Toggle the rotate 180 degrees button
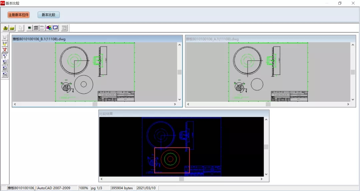The image size is (360, 191). point(5,69)
